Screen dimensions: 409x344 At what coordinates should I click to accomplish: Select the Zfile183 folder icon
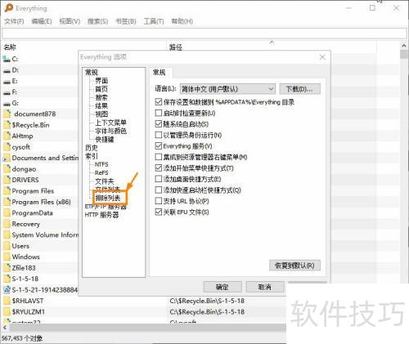point(7,268)
